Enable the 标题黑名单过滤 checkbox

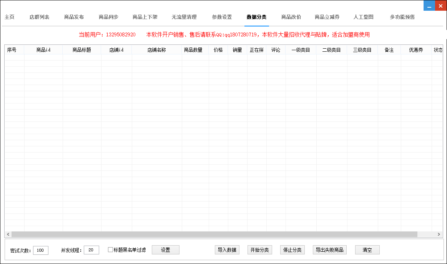pos(111,250)
